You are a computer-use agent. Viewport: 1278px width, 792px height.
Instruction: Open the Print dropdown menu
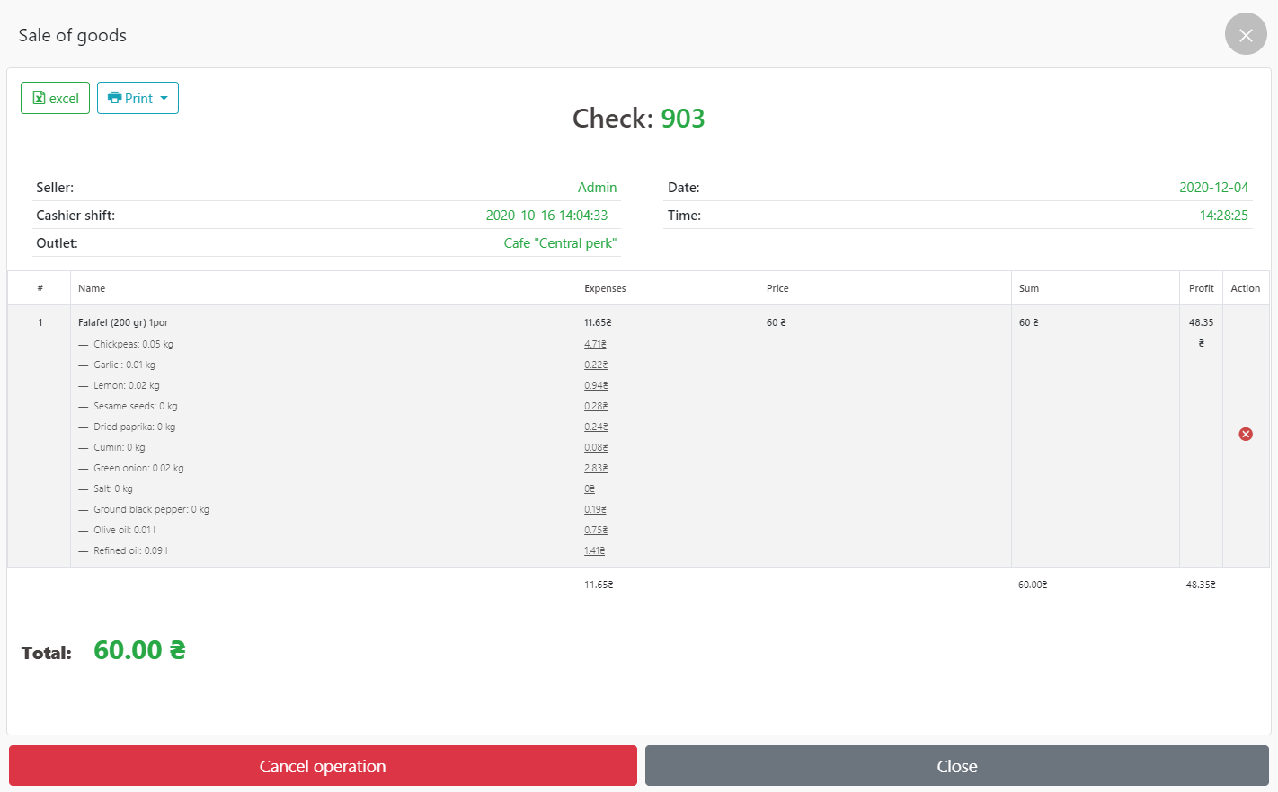tap(138, 98)
